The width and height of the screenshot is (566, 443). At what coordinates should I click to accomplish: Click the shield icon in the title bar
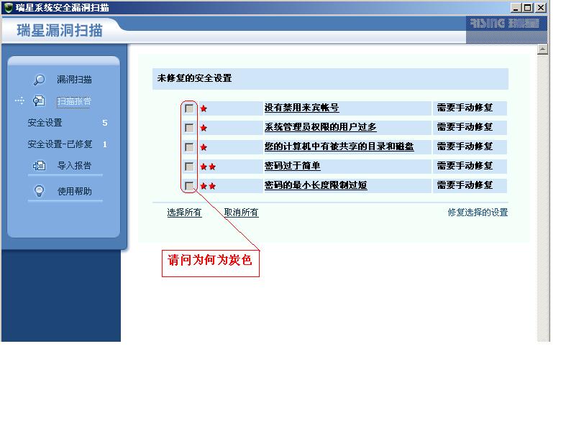click(9, 8)
